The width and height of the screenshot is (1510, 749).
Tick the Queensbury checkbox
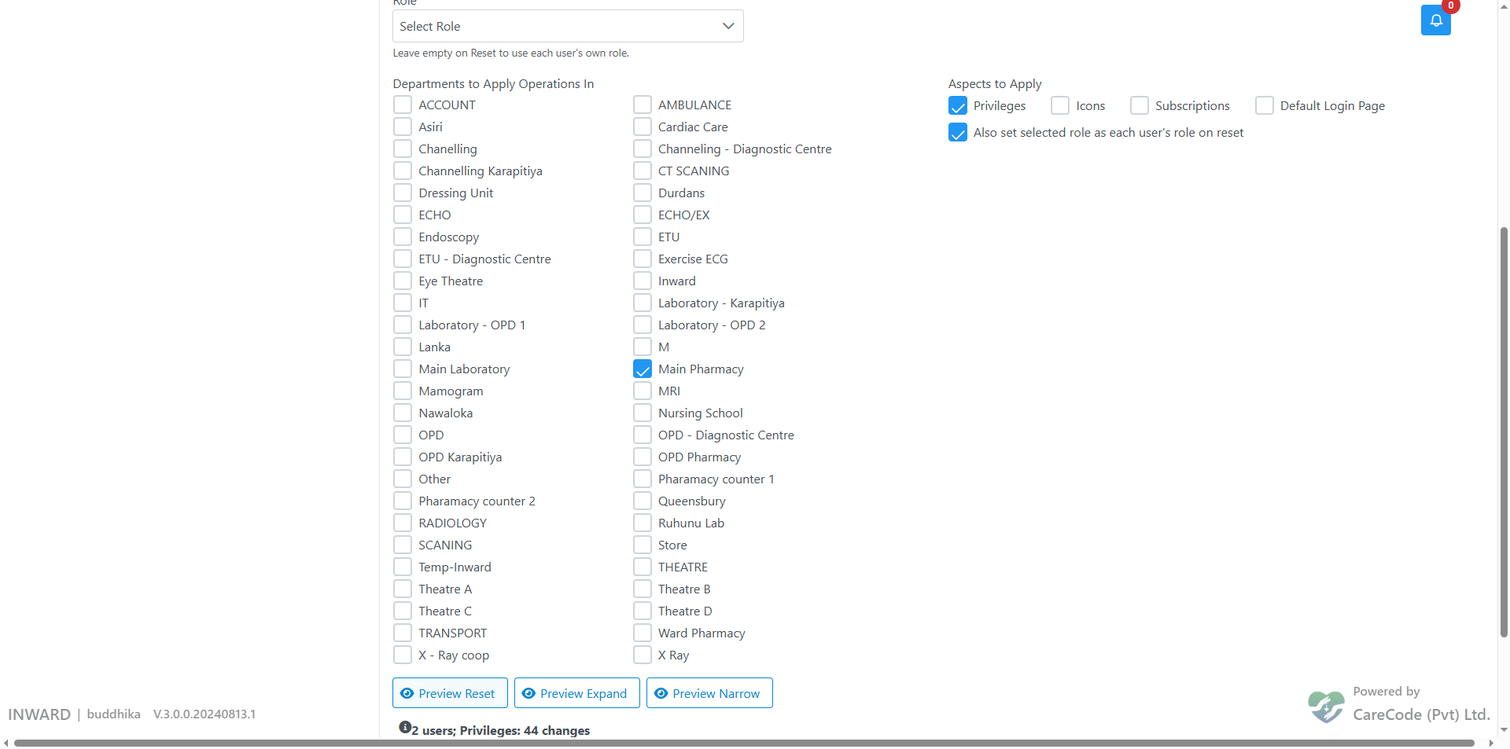coord(642,501)
